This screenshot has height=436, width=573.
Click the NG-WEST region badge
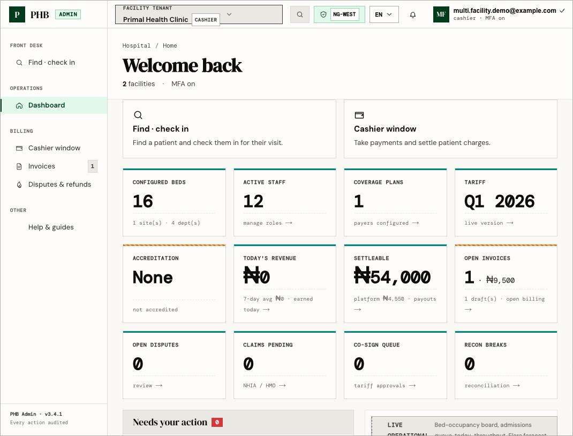(x=344, y=14)
